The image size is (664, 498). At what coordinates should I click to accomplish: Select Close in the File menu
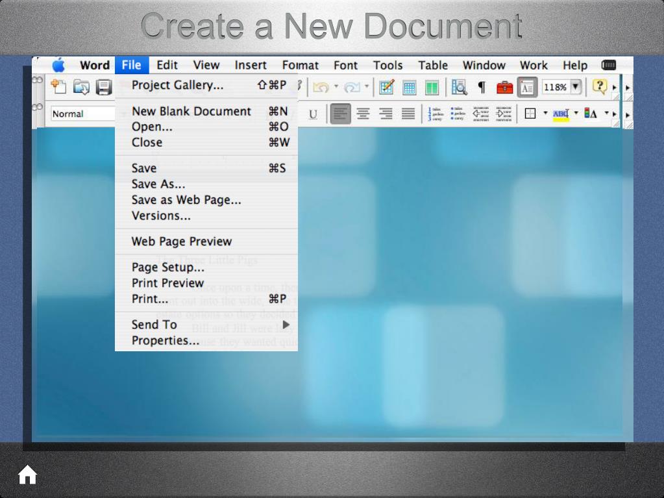coord(206,143)
